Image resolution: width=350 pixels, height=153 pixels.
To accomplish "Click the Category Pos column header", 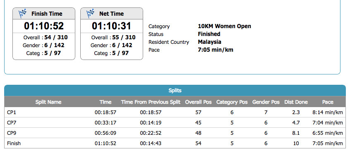I will (x=232, y=102).
